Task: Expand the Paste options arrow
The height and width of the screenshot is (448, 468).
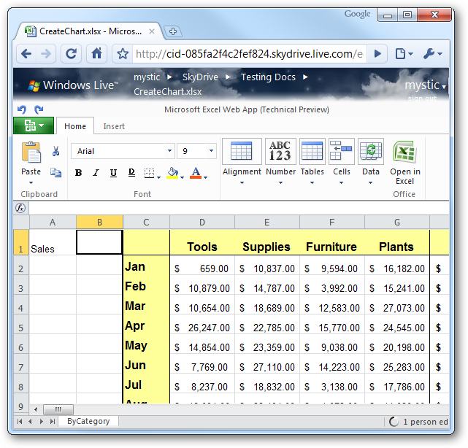Action: (x=31, y=182)
